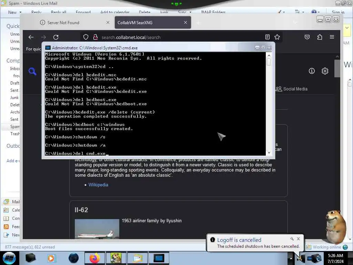Screen dimensions: 353x265
Task: Follow the Wikipedia link
Action: point(98,185)
